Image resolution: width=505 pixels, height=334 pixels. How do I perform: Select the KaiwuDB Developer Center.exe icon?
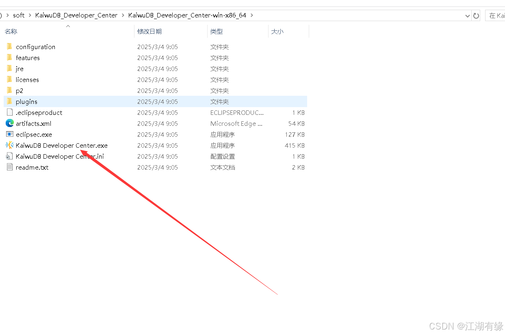click(x=10, y=145)
